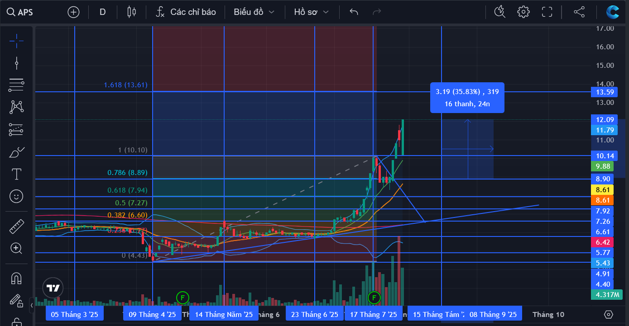The height and width of the screenshot is (326, 629).
Task: Select the Fibonacci retracement tool group
Action: point(16,85)
